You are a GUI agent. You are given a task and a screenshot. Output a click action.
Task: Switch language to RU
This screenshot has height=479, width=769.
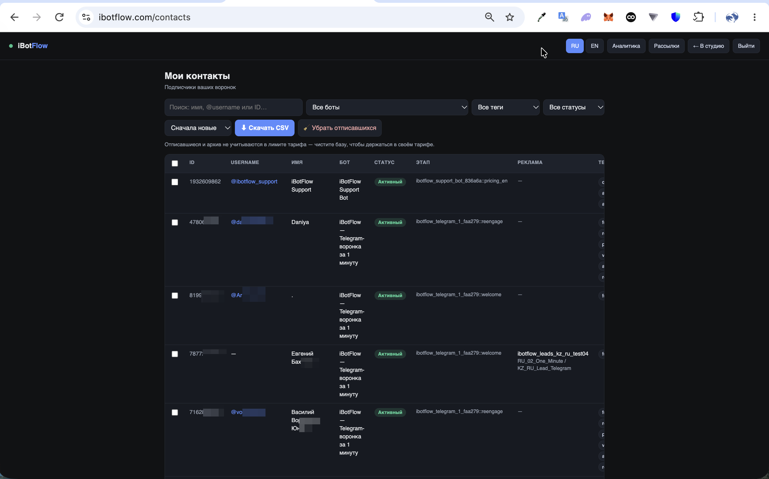(575, 46)
